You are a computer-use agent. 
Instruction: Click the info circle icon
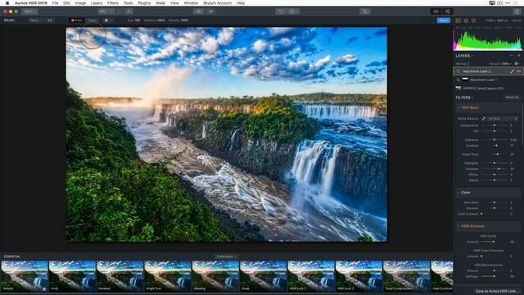(x=473, y=20)
